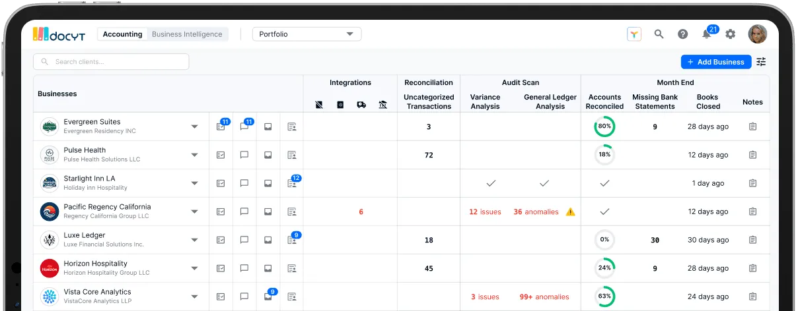Image resolution: width=798 pixels, height=311 pixels.
Task: Click the first integrations column header icon
Action: click(319, 104)
